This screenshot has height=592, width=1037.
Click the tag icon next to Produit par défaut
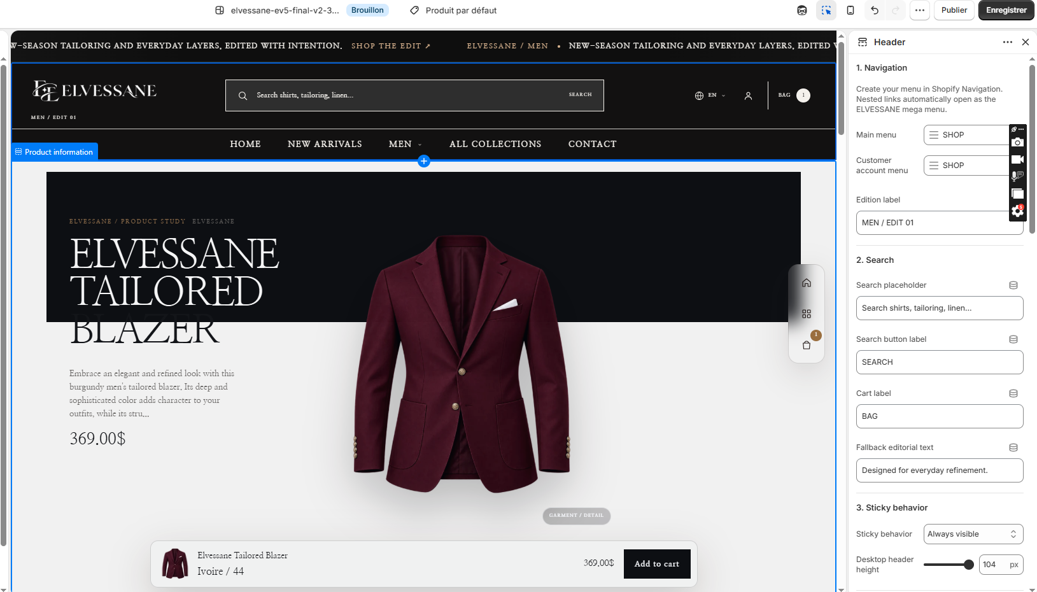pos(414,10)
